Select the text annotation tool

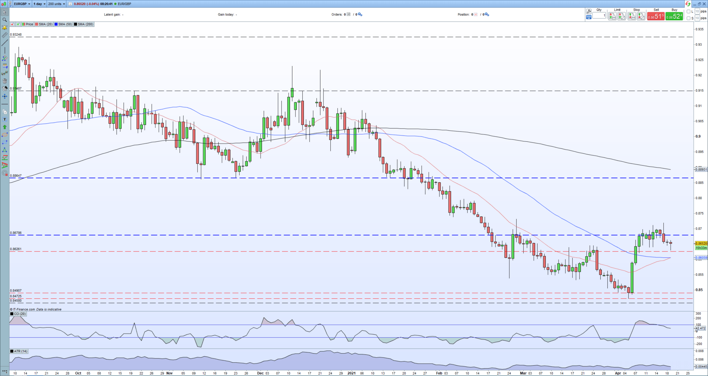coord(4,119)
